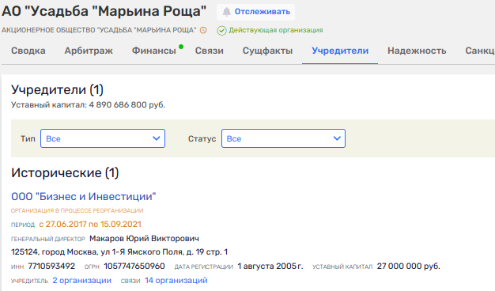Viewport: 495px width, 291px height.
Task: Click Действующая организация status text
Action: tap(276, 30)
